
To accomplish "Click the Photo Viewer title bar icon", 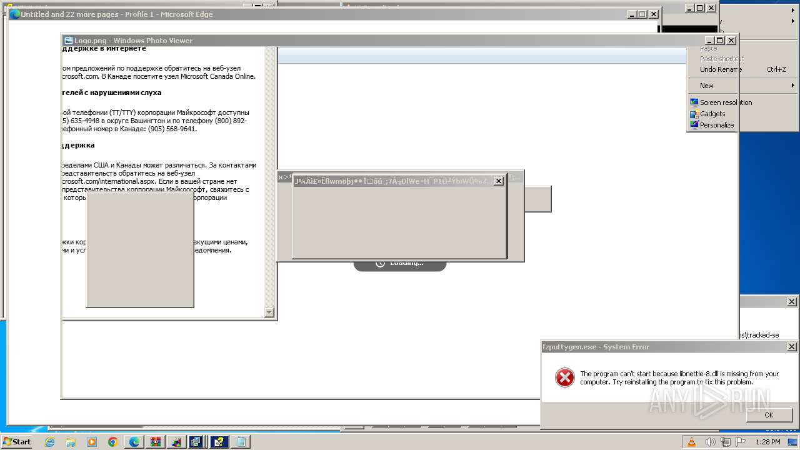I will click(x=69, y=41).
